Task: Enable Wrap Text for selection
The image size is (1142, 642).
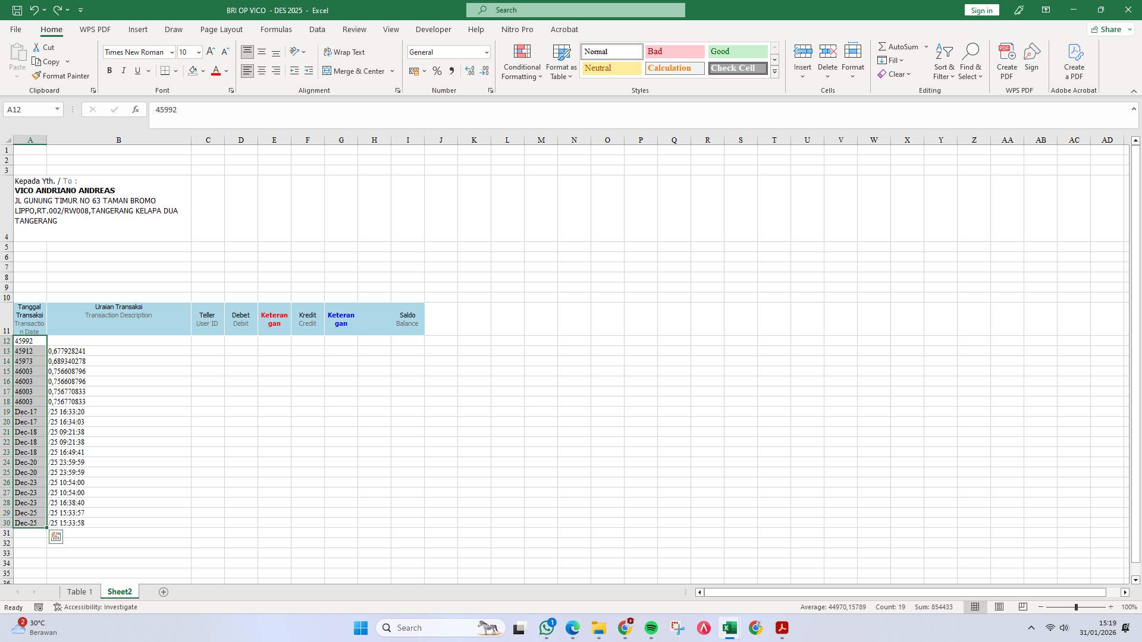Action: (x=345, y=52)
